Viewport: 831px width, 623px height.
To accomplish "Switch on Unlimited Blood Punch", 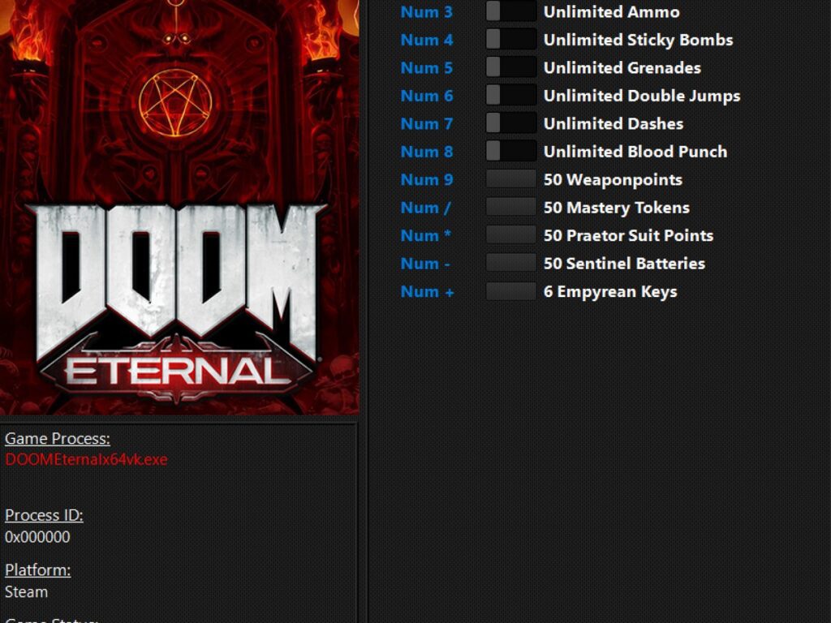I will click(x=511, y=152).
